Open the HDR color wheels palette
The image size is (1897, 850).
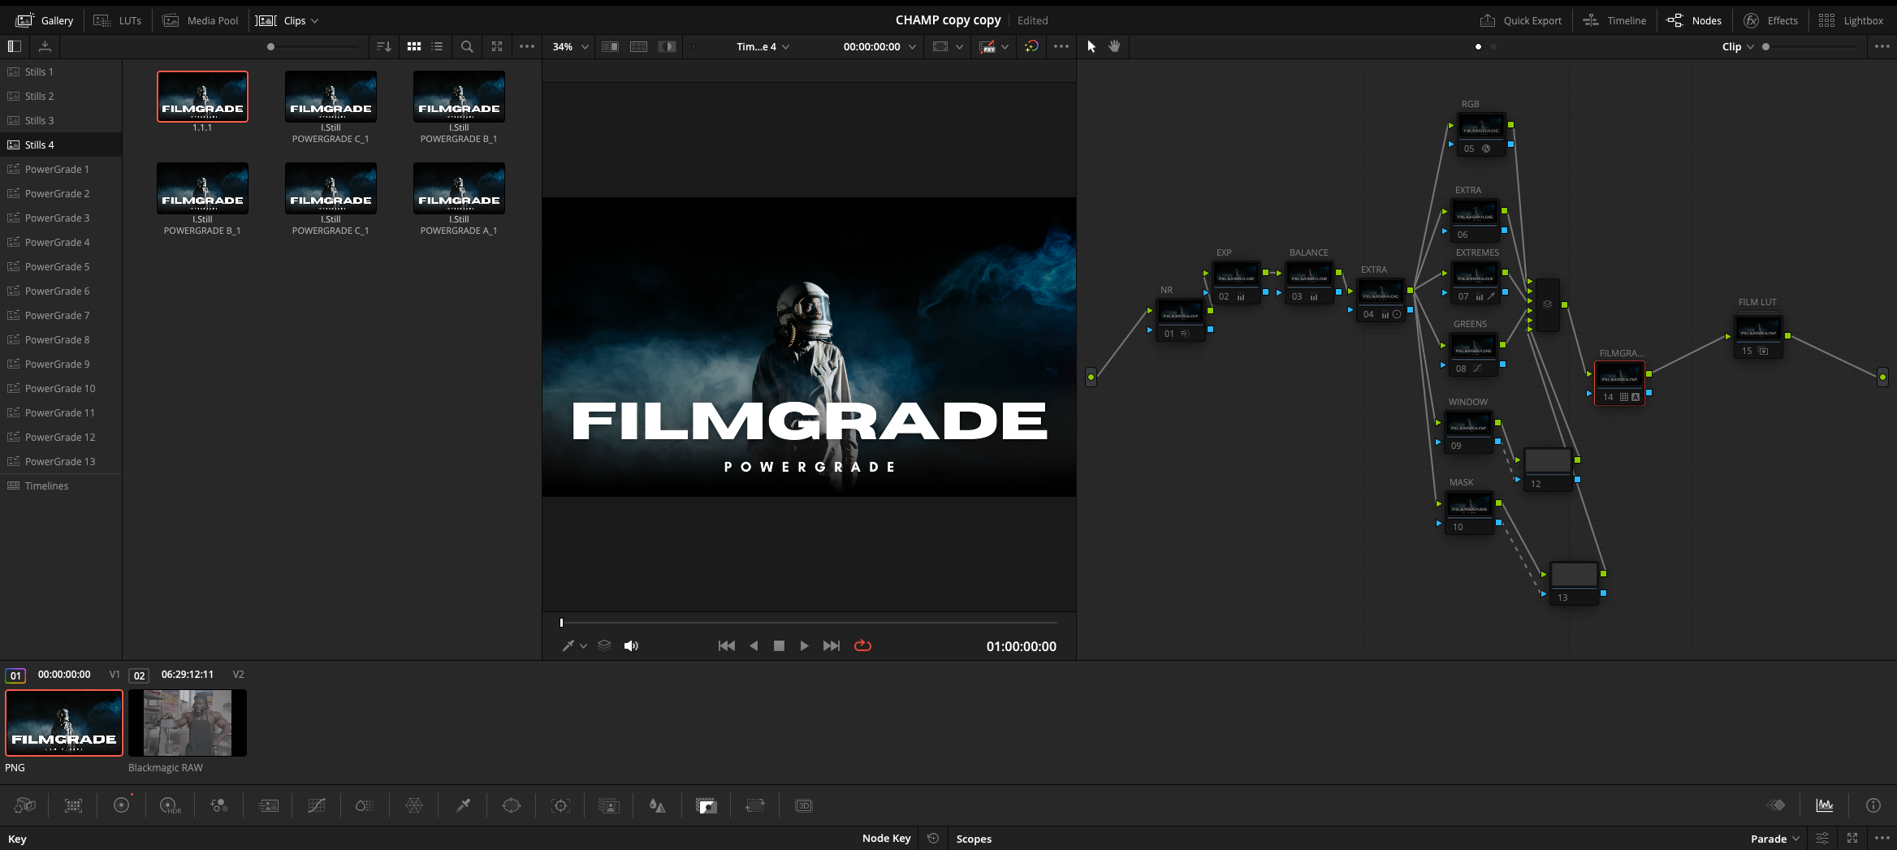point(171,805)
